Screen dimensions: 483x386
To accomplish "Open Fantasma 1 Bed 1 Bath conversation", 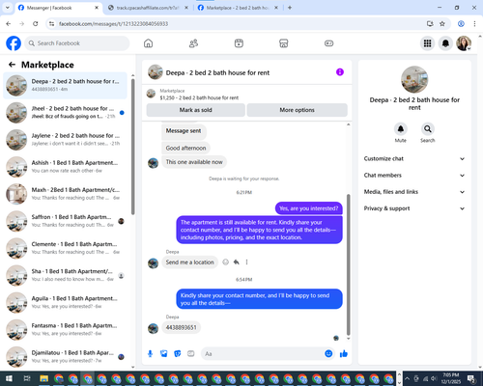I will click(65, 330).
